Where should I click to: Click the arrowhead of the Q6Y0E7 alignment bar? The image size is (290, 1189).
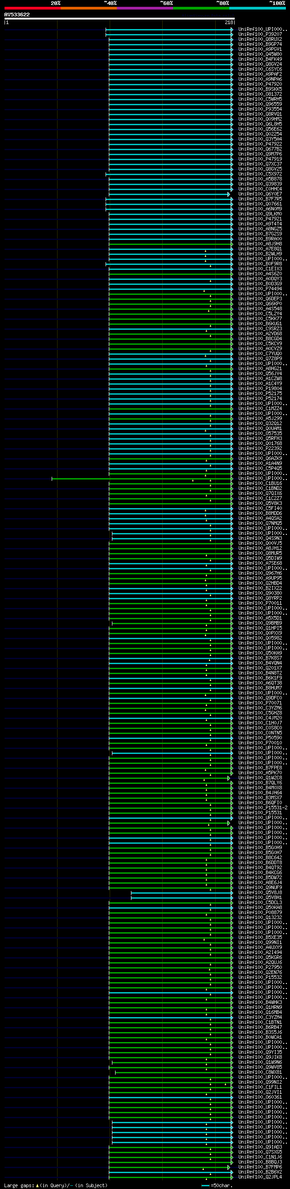(229, 195)
